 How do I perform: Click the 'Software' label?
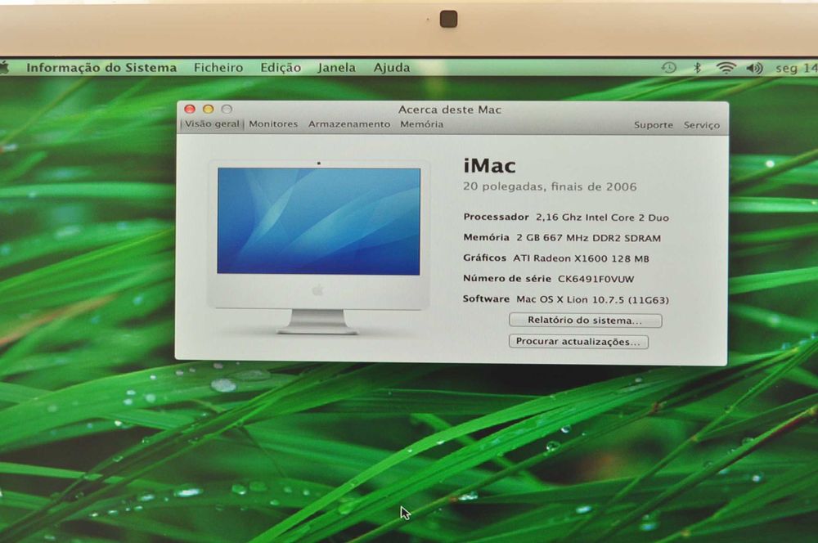486,298
